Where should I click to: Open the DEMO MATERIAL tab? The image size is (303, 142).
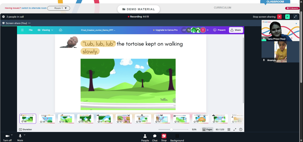tap(138, 9)
